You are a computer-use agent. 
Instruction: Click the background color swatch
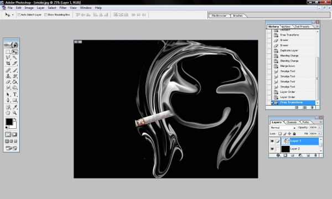[14, 126]
